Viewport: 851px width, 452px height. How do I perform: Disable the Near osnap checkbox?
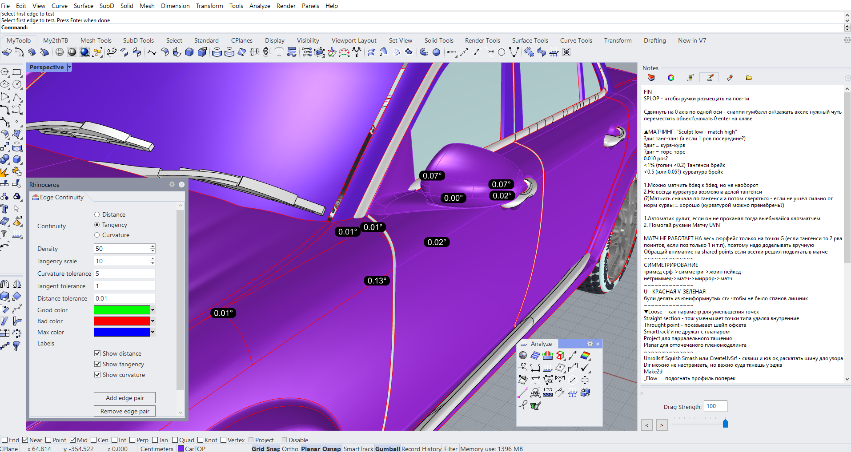[x=25, y=440]
